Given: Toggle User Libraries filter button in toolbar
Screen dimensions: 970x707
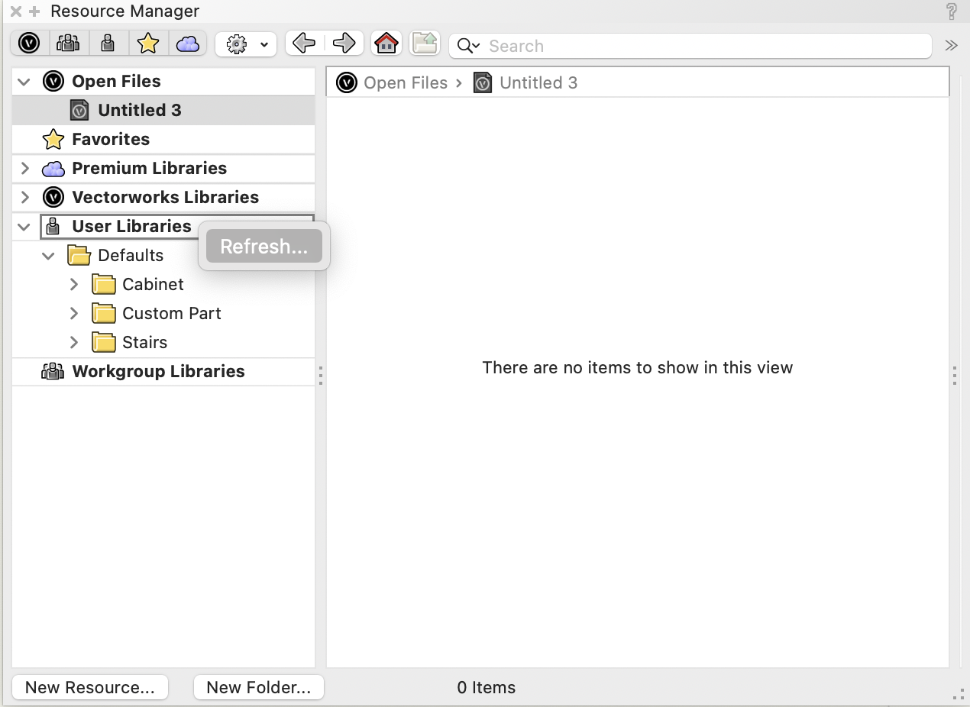Looking at the screenshot, I should tap(108, 44).
